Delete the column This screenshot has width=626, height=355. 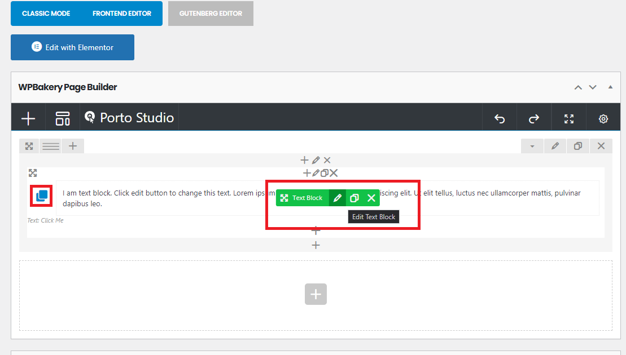(327, 160)
